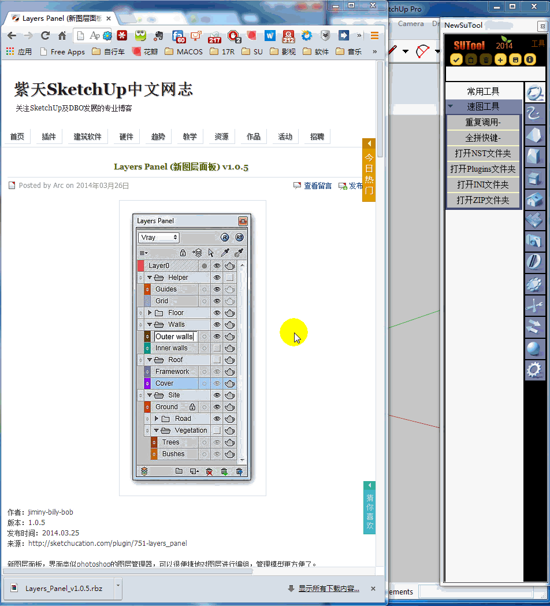Open the 首页 nav tab
The height and width of the screenshot is (606, 550).
click(17, 136)
